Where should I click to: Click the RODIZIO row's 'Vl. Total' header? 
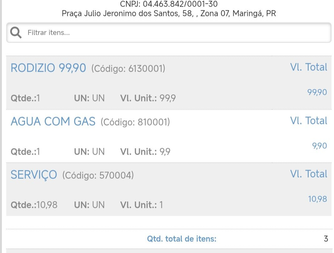tap(308, 67)
